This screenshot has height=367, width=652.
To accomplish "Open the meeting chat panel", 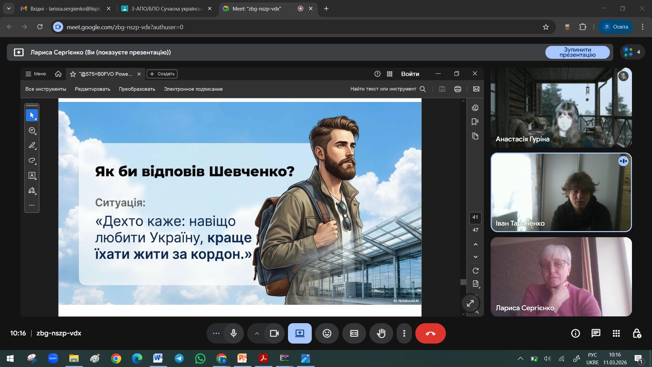I will point(596,333).
